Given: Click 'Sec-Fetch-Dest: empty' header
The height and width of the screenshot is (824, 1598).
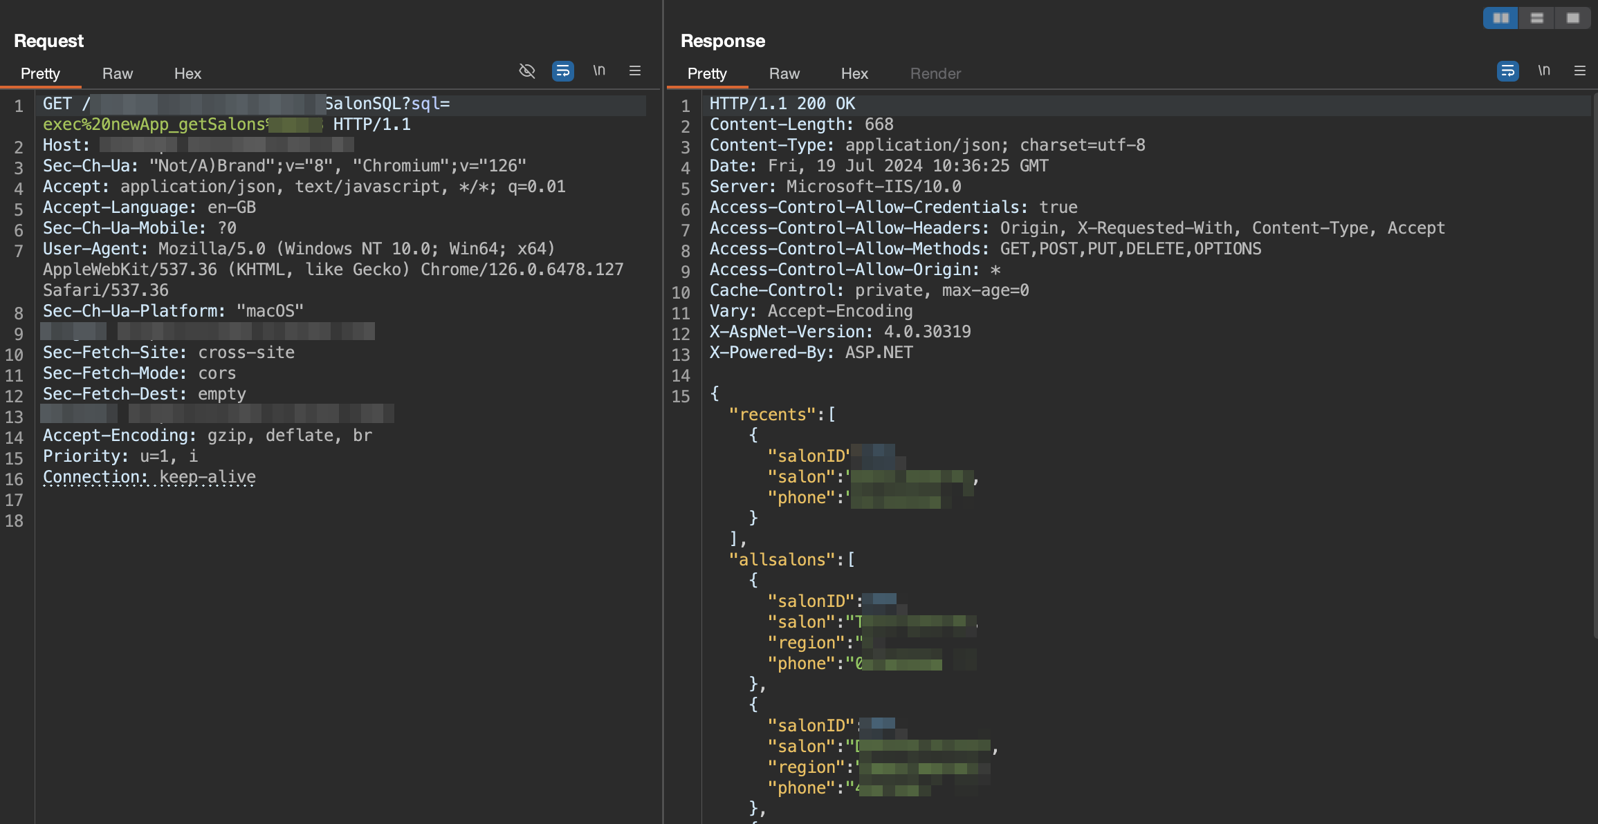Looking at the screenshot, I should pos(145,394).
